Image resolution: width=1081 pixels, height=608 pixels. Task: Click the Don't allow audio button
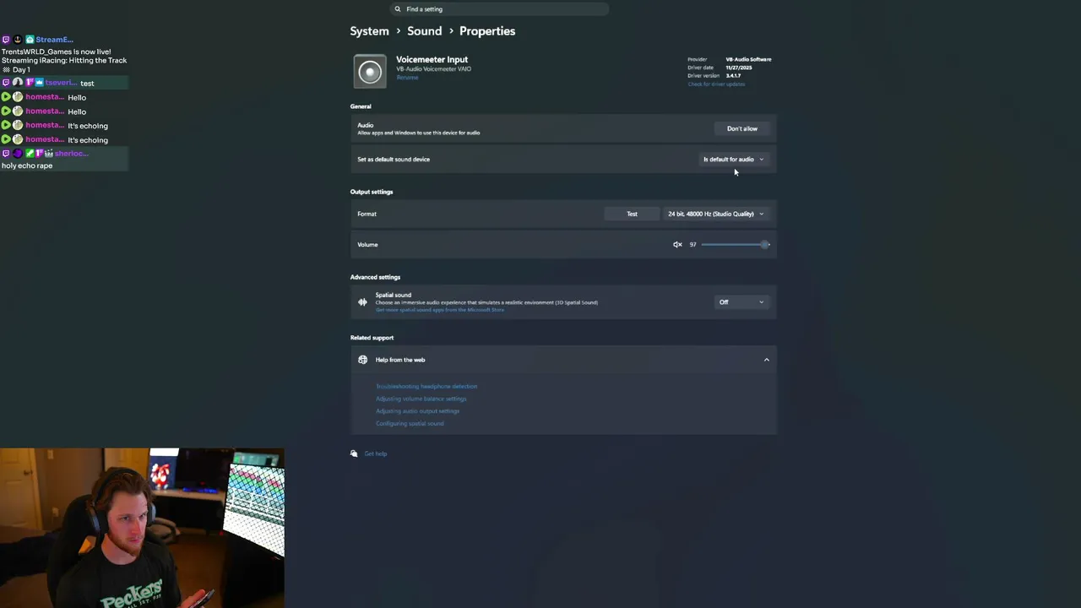[x=742, y=128]
